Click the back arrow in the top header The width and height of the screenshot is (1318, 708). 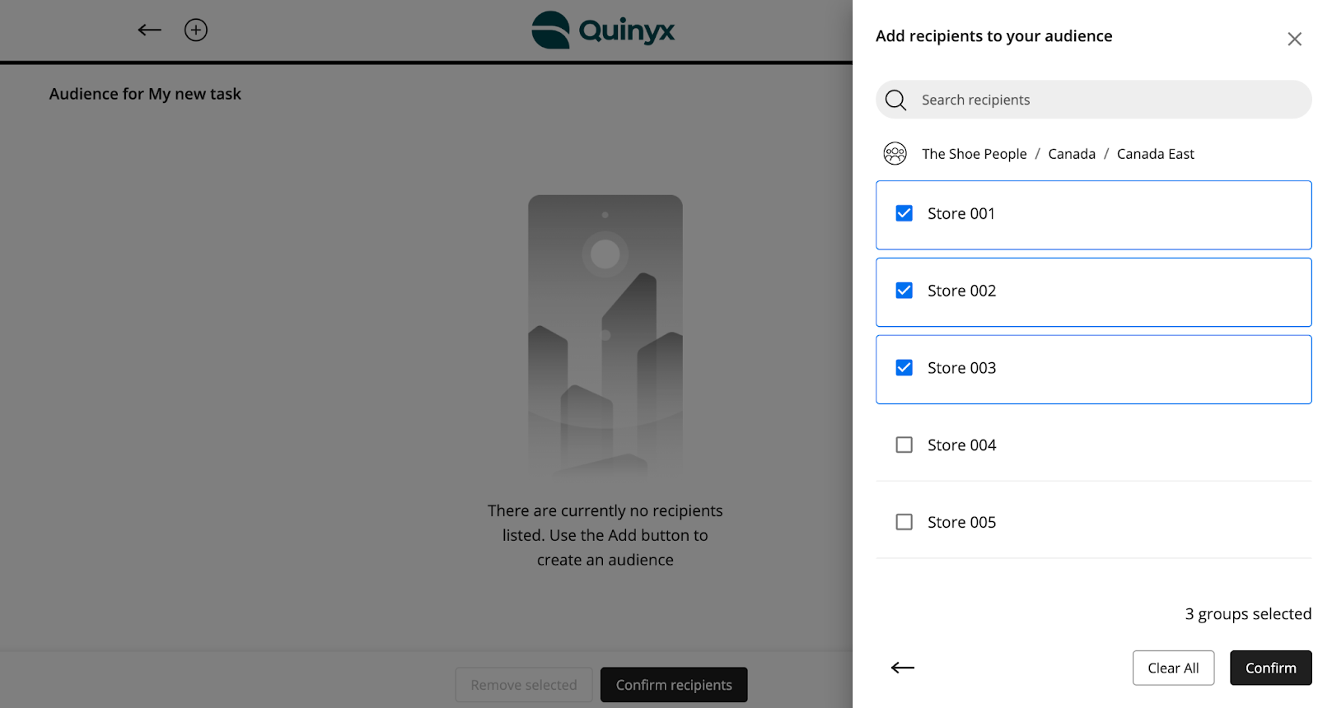(149, 30)
